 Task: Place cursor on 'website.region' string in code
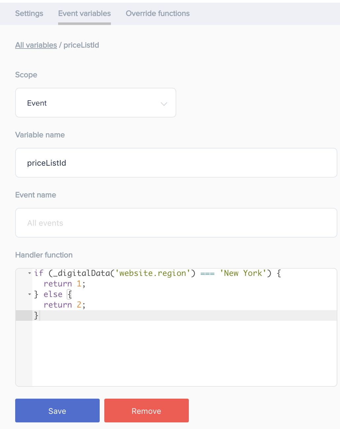(x=153, y=273)
